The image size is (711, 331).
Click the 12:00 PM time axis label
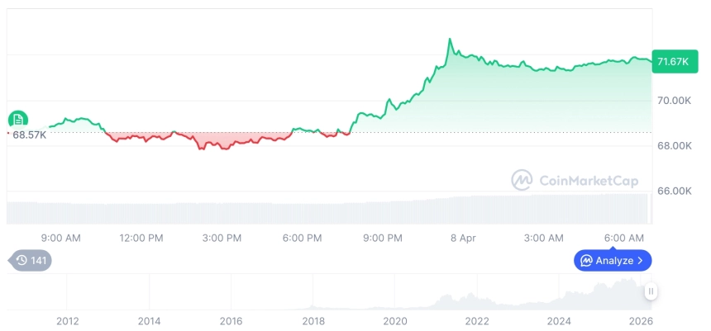coord(141,238)
